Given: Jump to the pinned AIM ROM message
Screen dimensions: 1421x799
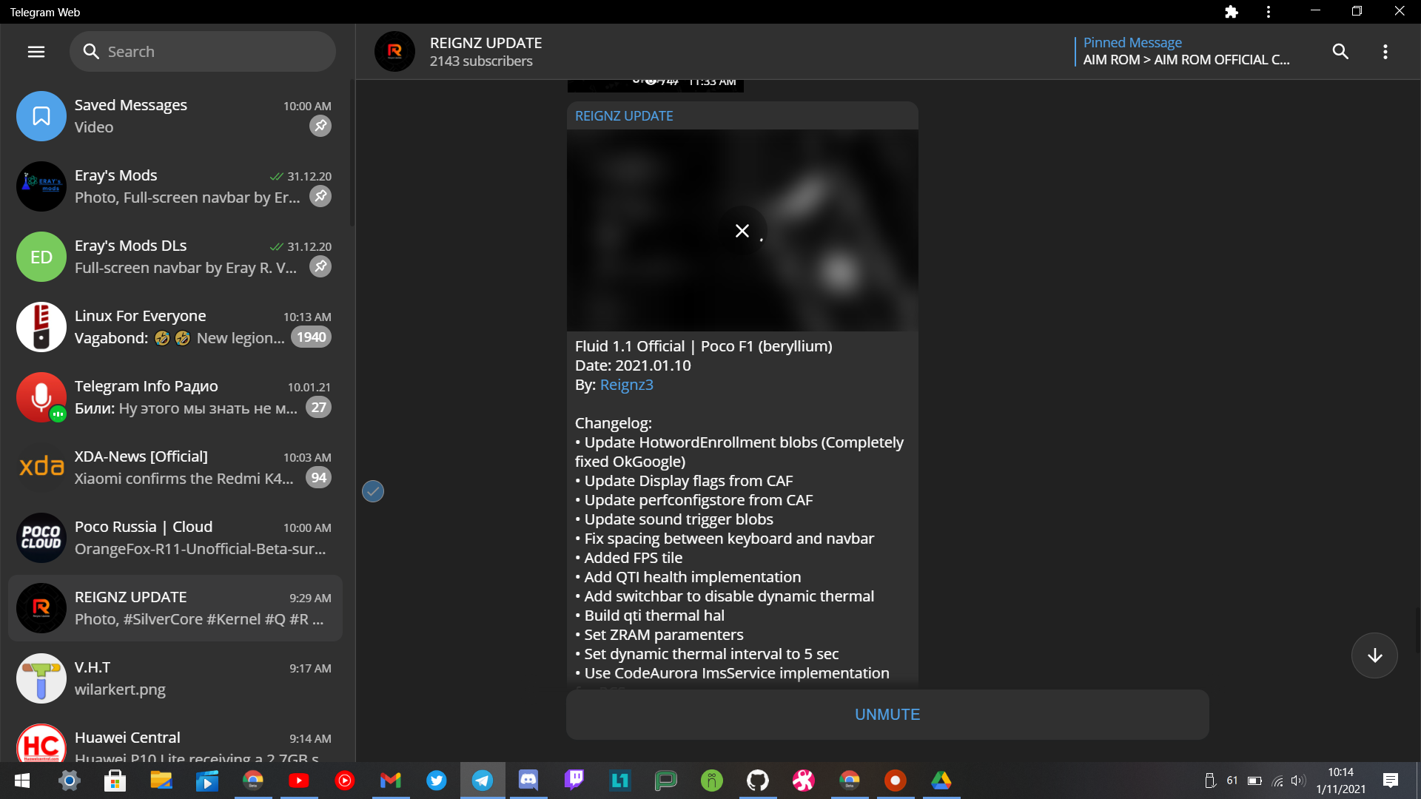Looking at the screenshot, I should [x=1185, y=51].
